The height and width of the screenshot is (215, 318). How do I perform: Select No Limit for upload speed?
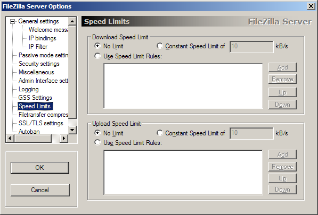pos(109,133)
